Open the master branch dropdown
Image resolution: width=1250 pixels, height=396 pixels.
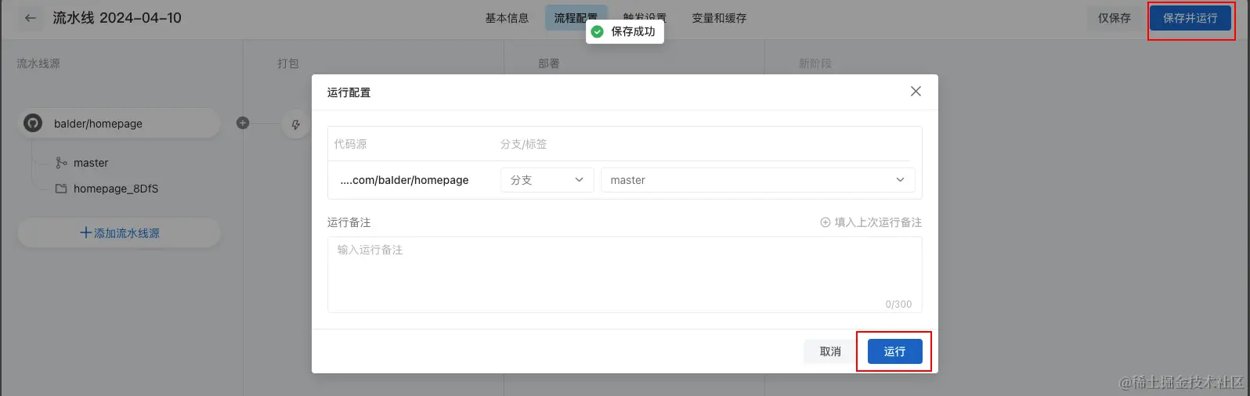[x=757, y=180]
